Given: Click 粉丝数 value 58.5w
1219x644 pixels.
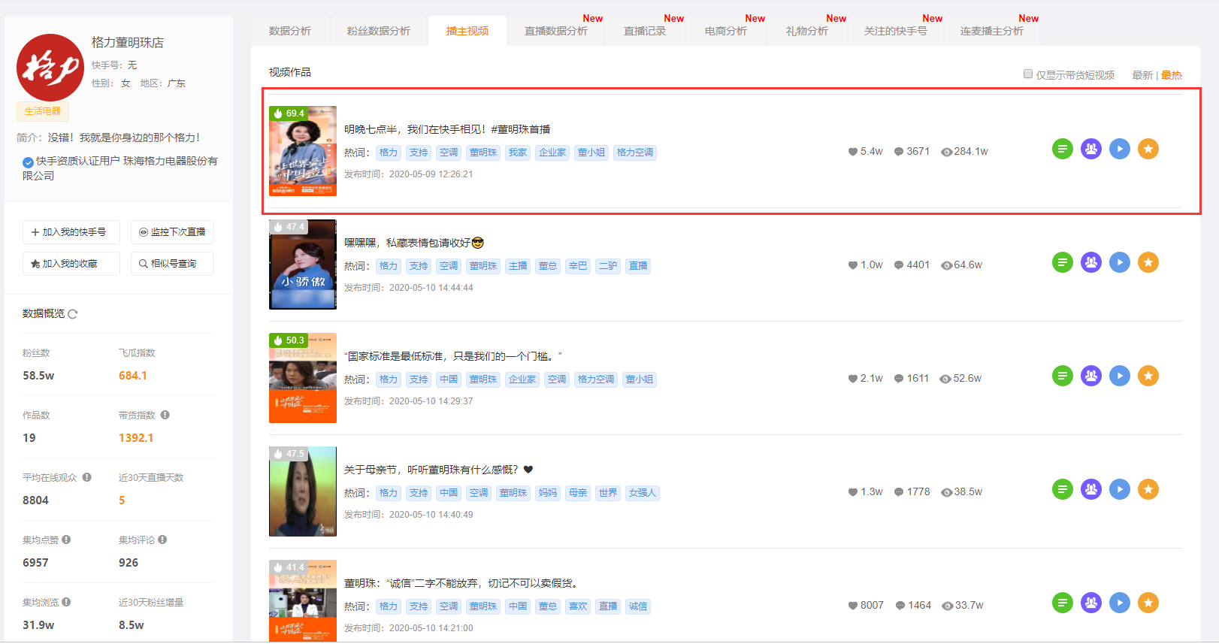Looking at the screenshot, I should (38, 376).
